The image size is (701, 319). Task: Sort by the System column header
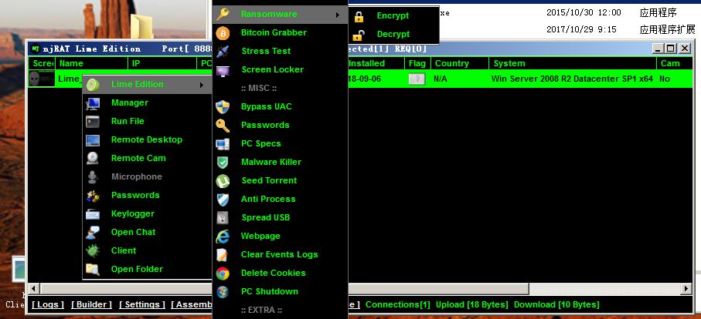[573, 63]
